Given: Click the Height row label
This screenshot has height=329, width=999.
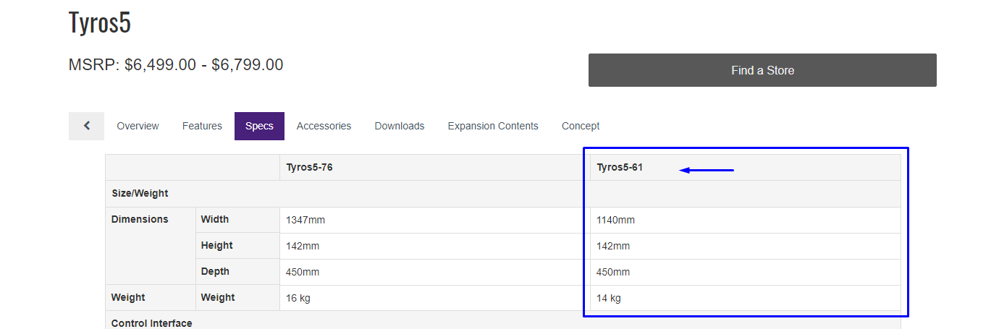Looking at the screenshot, I should pos(217,245).
